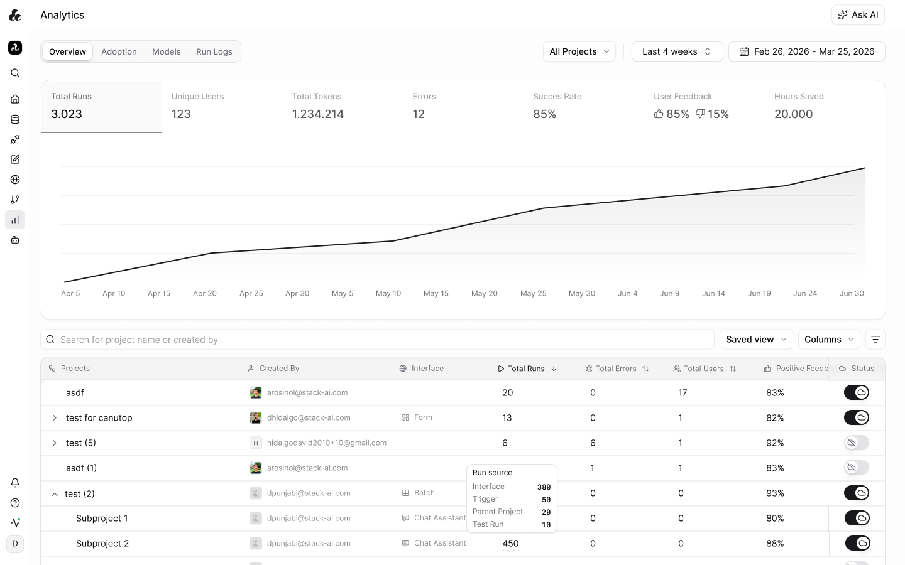Open the globe icon in sidebar
This screenshot has width=905, height=565.
(x=15, y=180)
